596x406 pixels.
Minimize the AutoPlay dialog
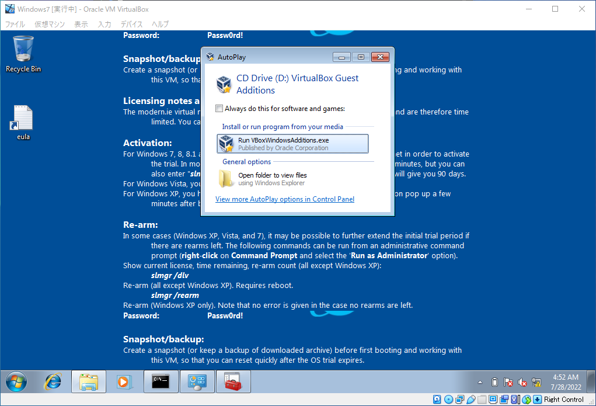tap(341, 57)
